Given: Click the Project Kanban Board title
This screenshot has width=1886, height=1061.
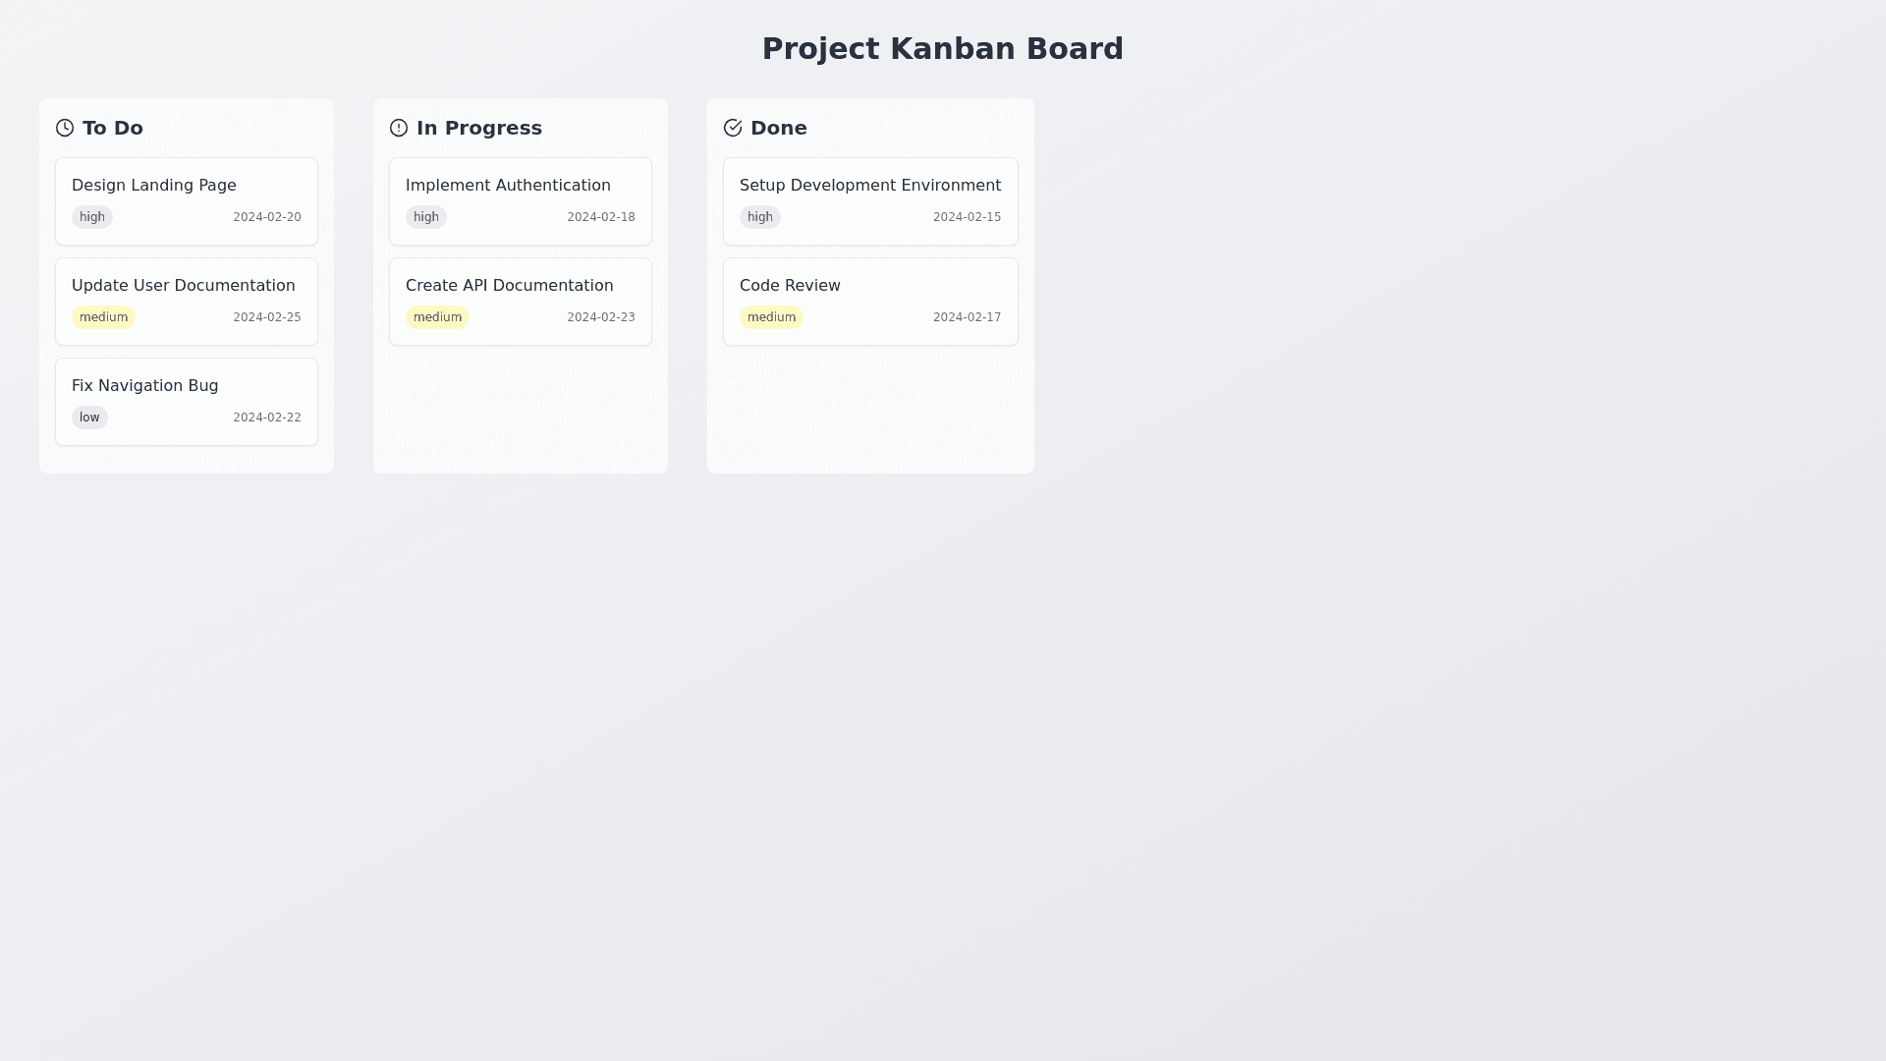Looking at the screenshot, I should pyautogui.click(x=943, y=48).
